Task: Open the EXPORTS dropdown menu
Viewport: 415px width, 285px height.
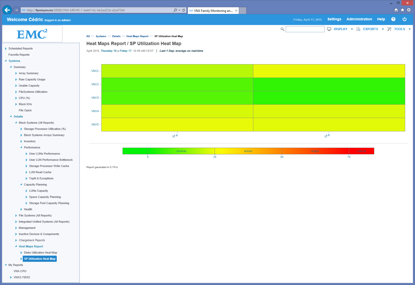Action: tap(370, 29)
